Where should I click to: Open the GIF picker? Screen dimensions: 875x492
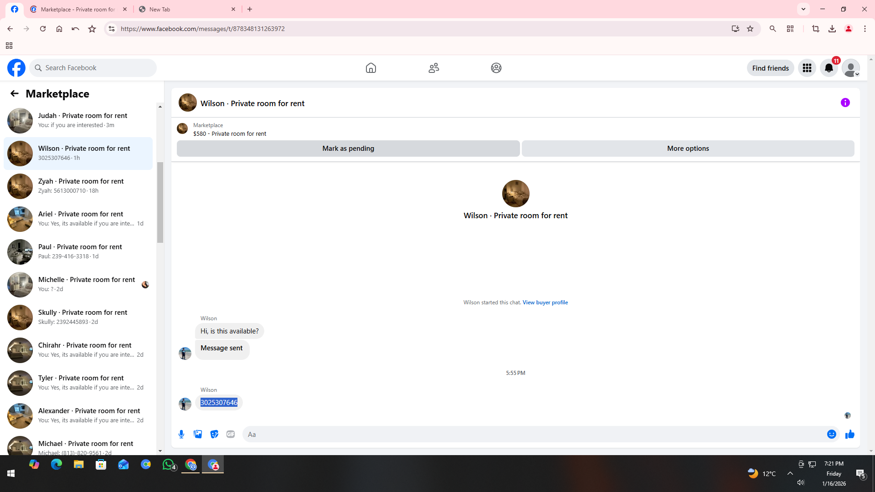(x=231, y=434)
